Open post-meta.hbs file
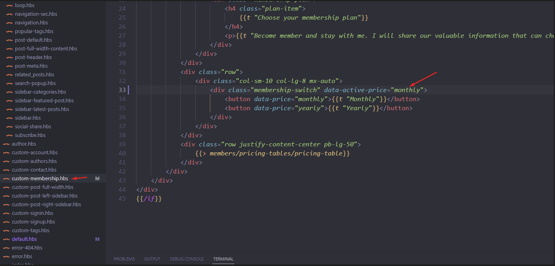 click(x=32, y=66)
